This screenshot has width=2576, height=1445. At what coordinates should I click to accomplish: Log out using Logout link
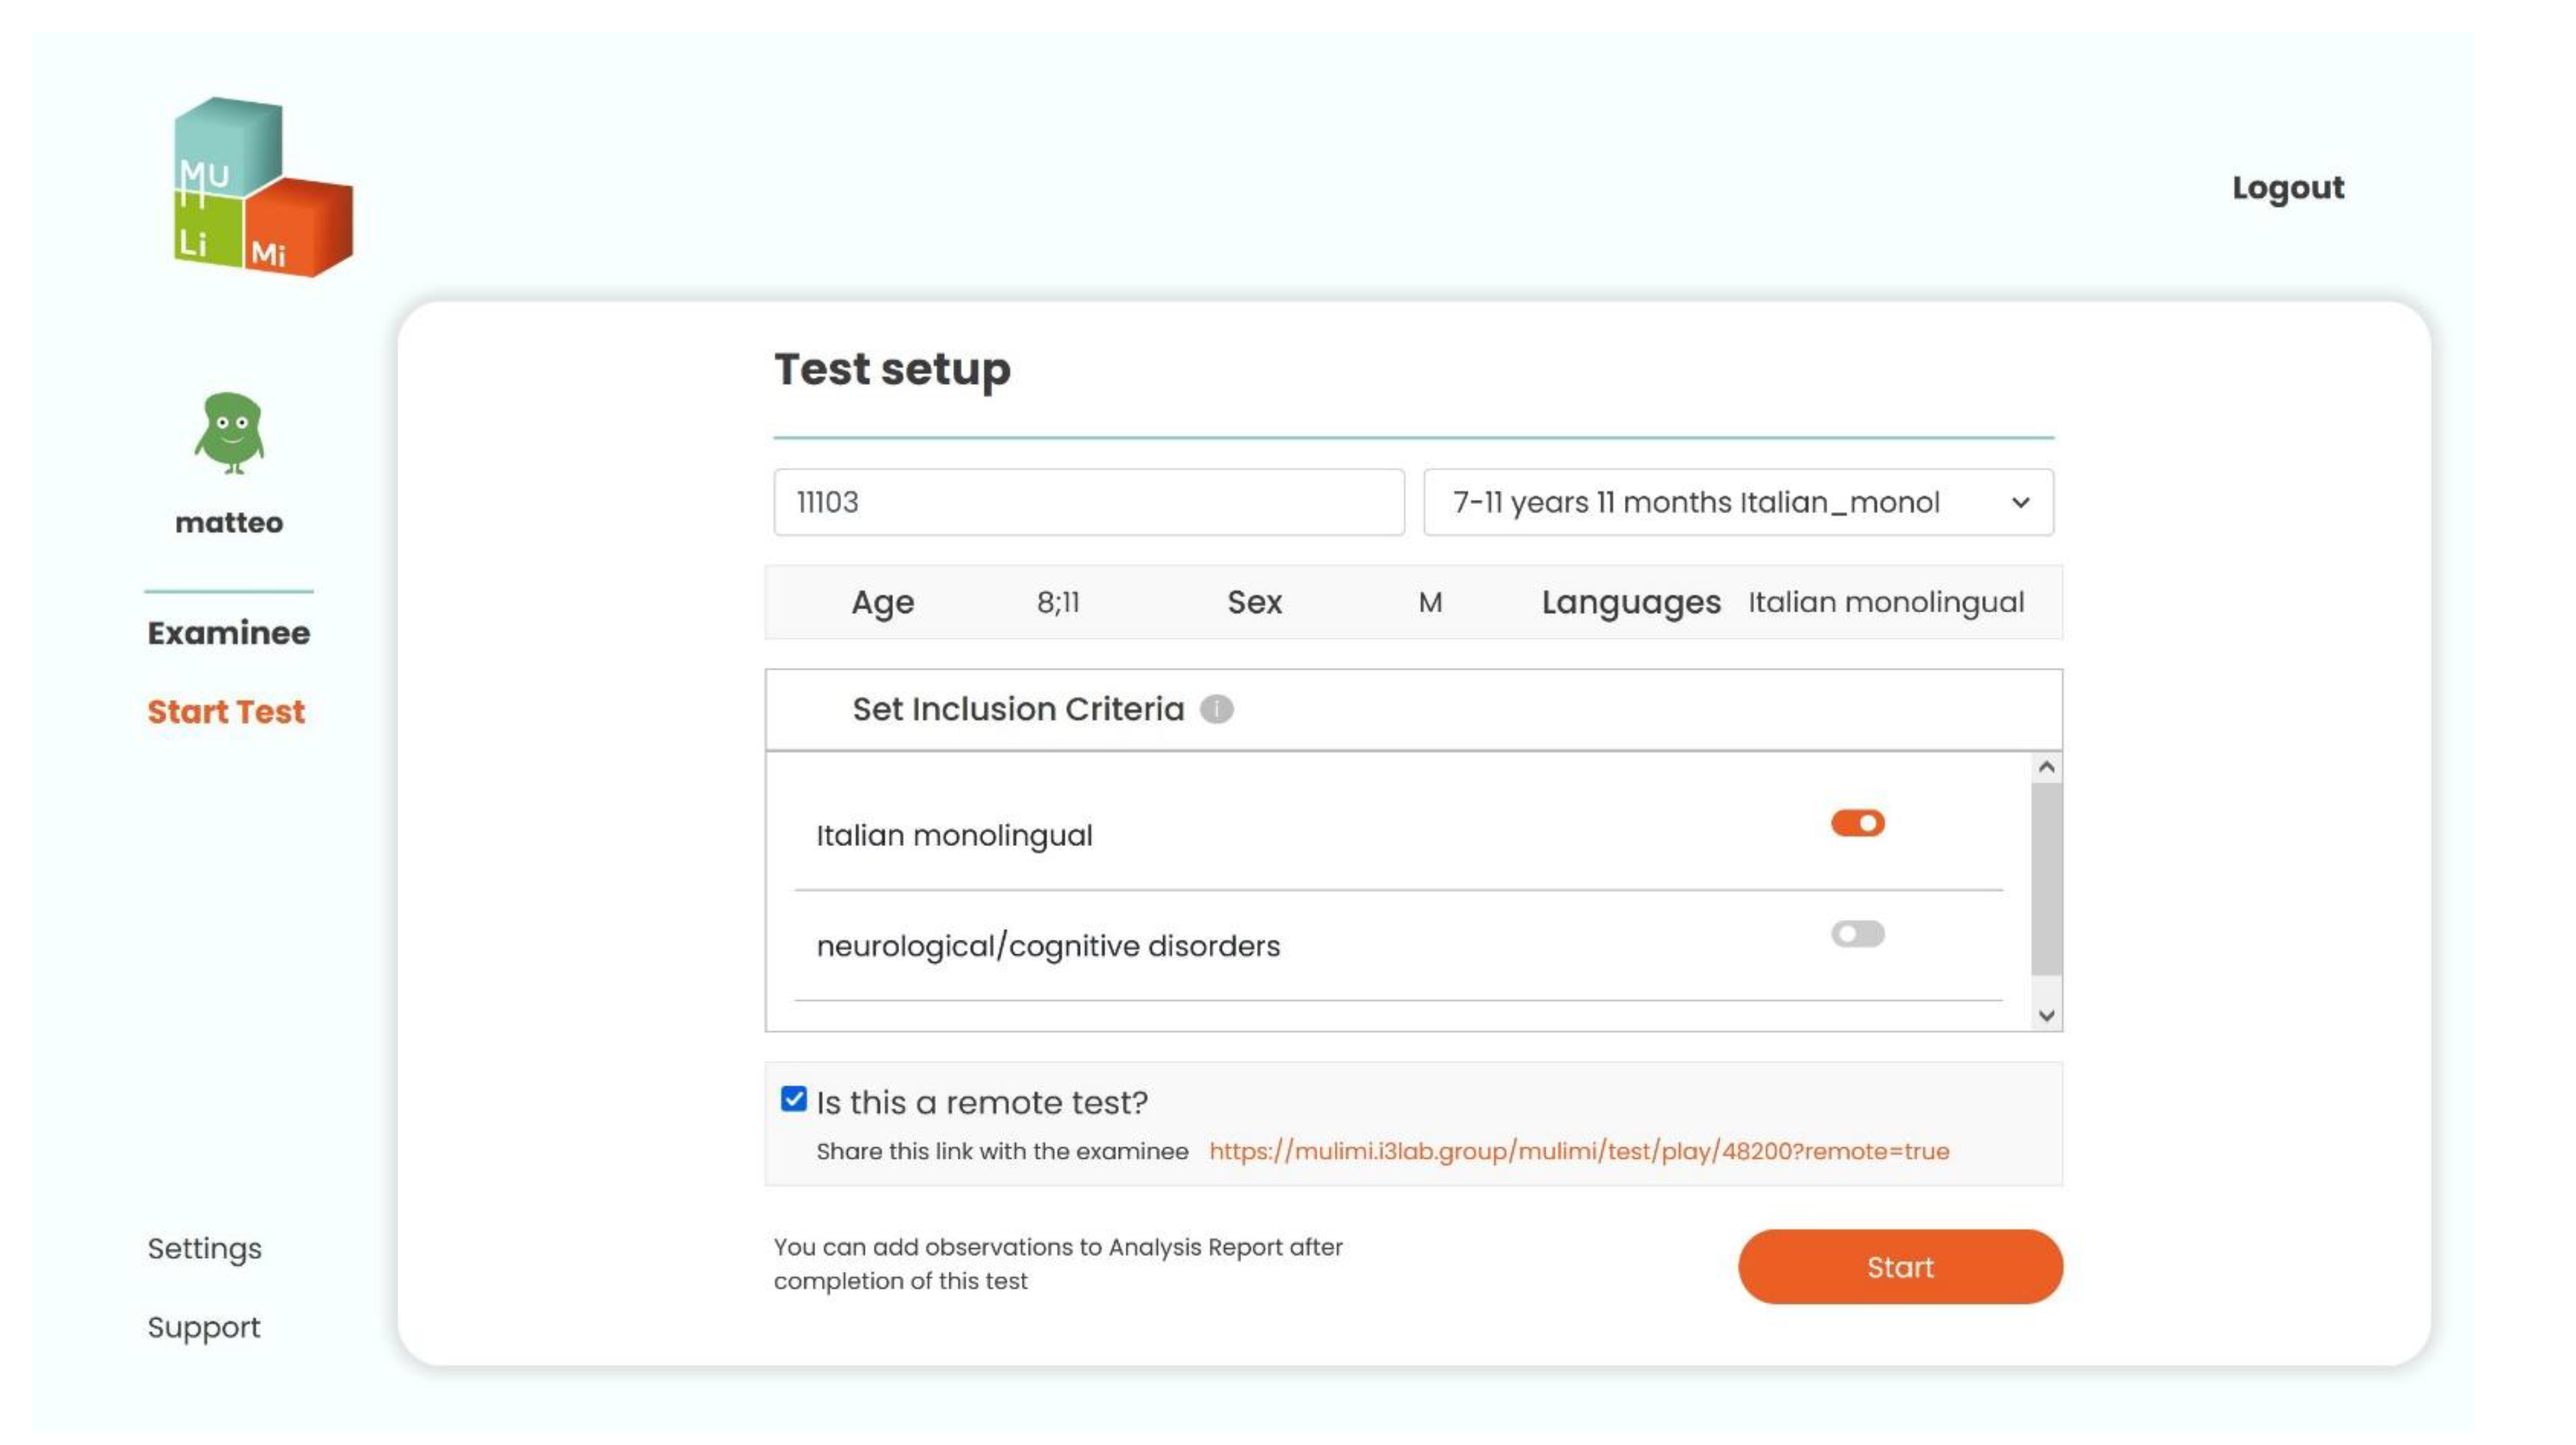(x=2287, y=187)
